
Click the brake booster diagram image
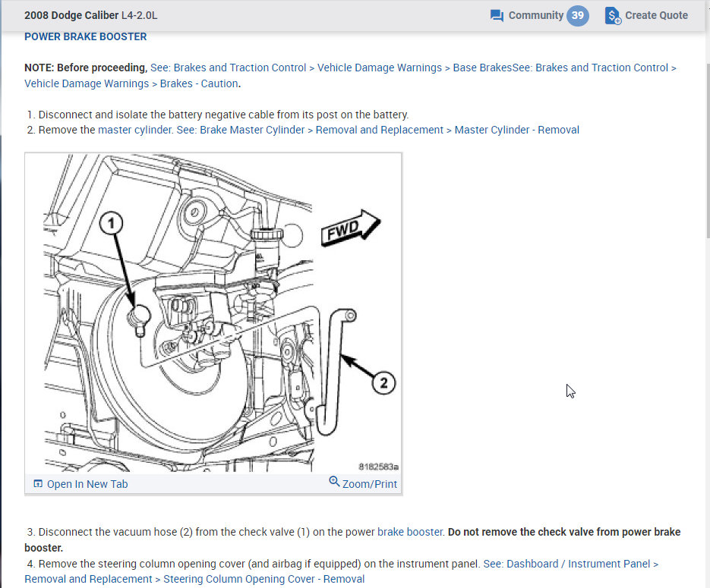[213, 313]
